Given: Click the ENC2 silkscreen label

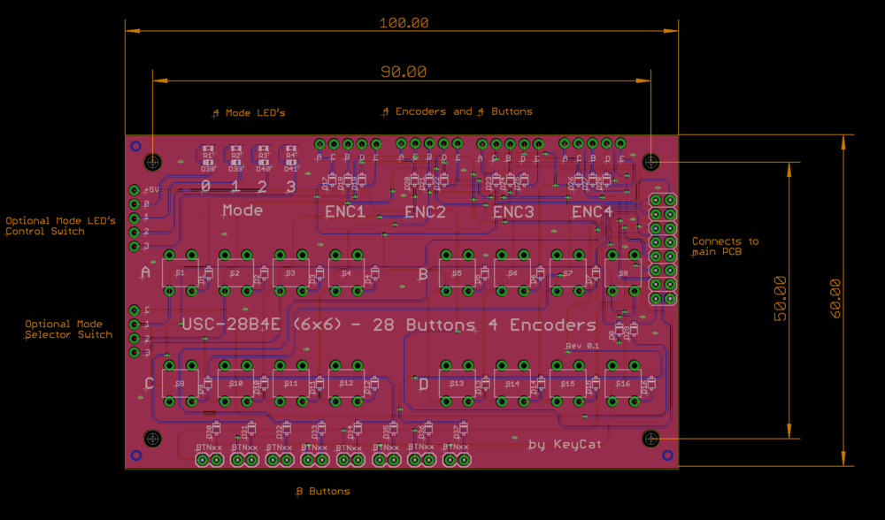Looking at the screenshot, I should pos(426,212).
